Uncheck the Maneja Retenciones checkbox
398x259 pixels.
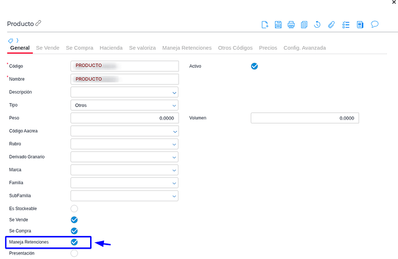pos(74,242)
